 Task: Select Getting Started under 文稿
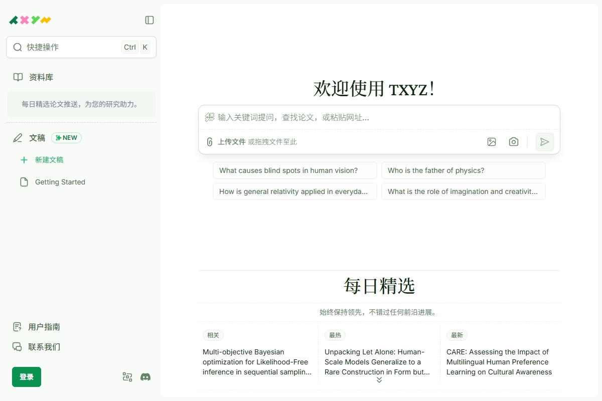pyautogui.click(x=59, y=182)
